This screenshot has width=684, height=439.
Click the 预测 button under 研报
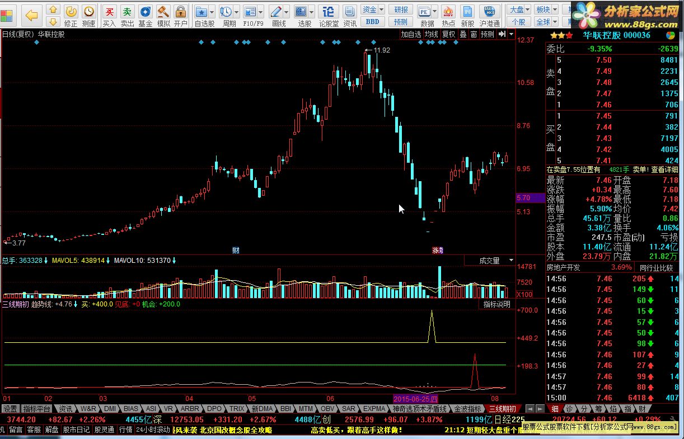[x=401, y=22]
